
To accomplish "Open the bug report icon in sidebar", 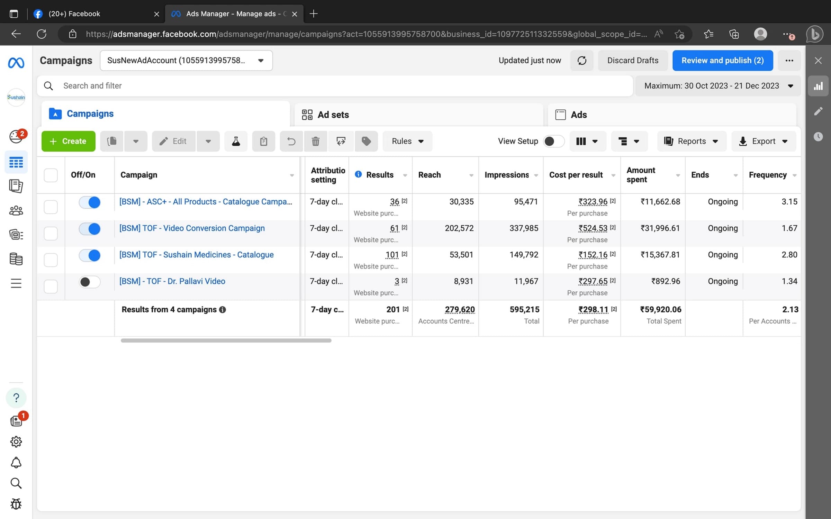I will coord(16,504).
